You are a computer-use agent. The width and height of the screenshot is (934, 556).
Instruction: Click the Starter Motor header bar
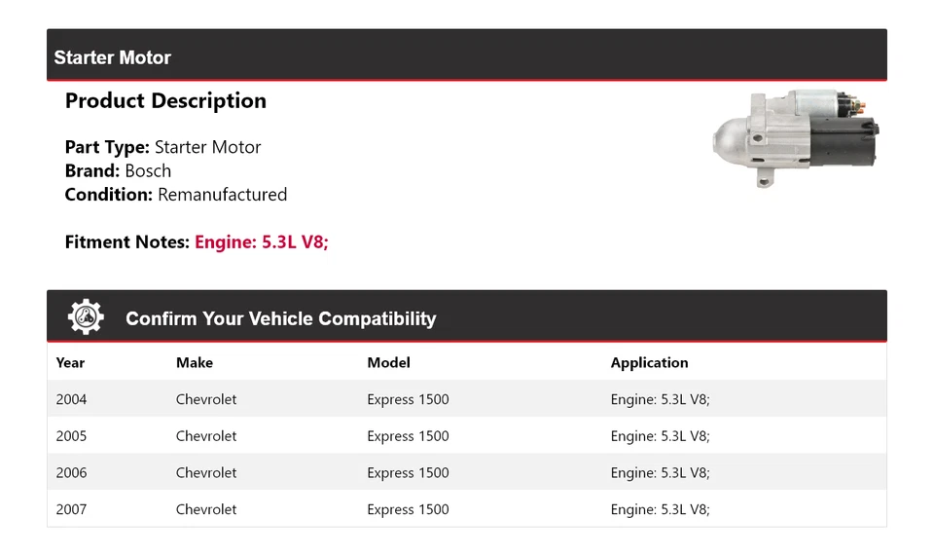coord(466,56)
